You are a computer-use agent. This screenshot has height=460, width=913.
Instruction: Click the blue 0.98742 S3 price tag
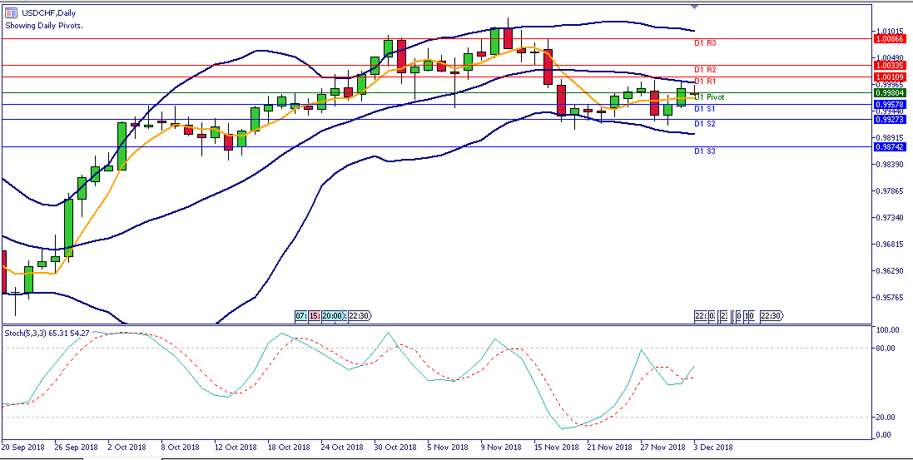click(890, 146)
